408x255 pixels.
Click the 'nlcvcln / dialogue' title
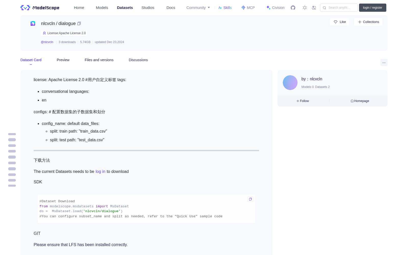pos(58,23)
